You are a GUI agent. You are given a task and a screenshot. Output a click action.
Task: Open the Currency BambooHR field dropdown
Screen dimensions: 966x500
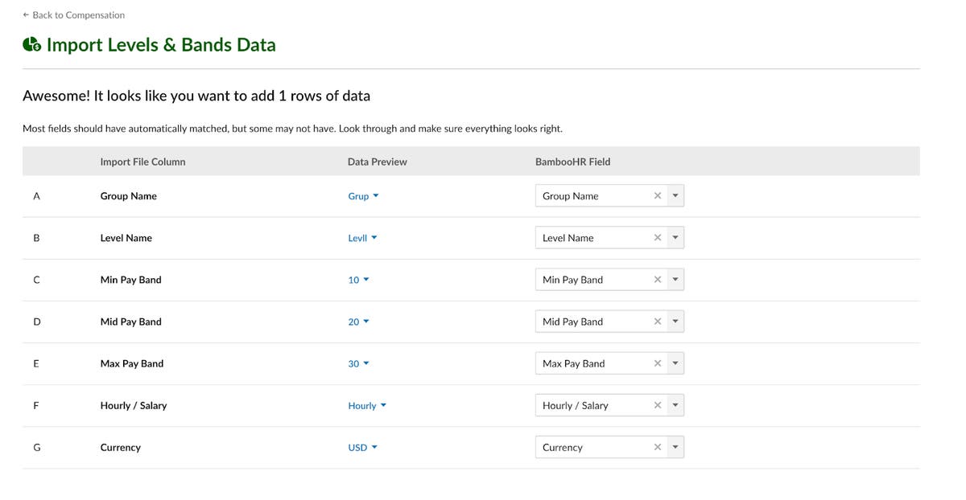[675, 446]
